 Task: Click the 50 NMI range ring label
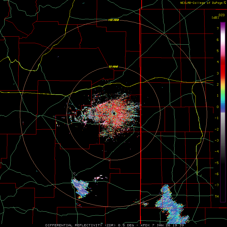(x=113, y=67)
